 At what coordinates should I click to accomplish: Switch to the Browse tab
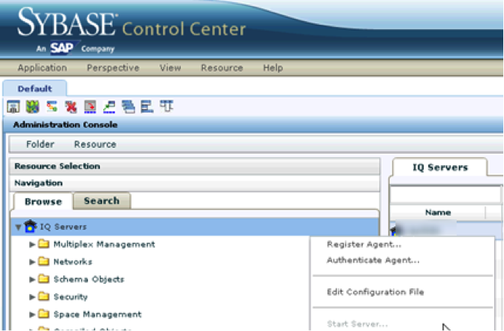[43, 201]
